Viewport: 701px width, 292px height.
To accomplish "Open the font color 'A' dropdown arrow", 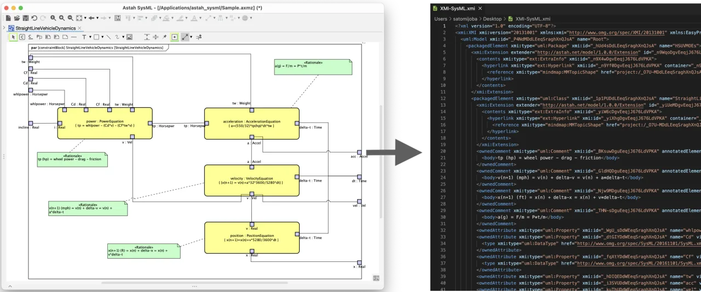I will [200, 18].
